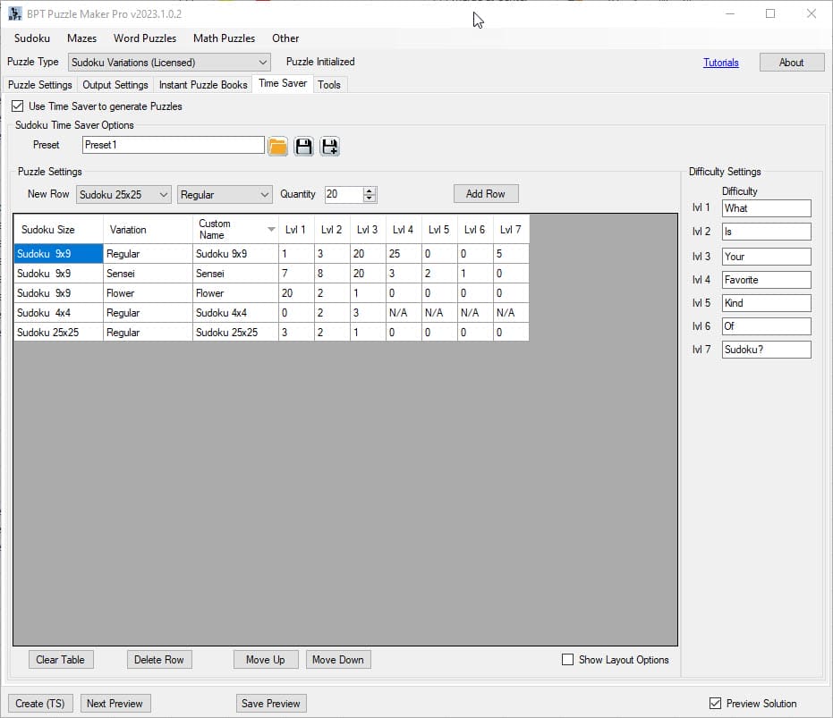The width and height of the screenshot is (833, 718).
Task: Open the Math Puzzles menu
Action: [x=224, y=38]
